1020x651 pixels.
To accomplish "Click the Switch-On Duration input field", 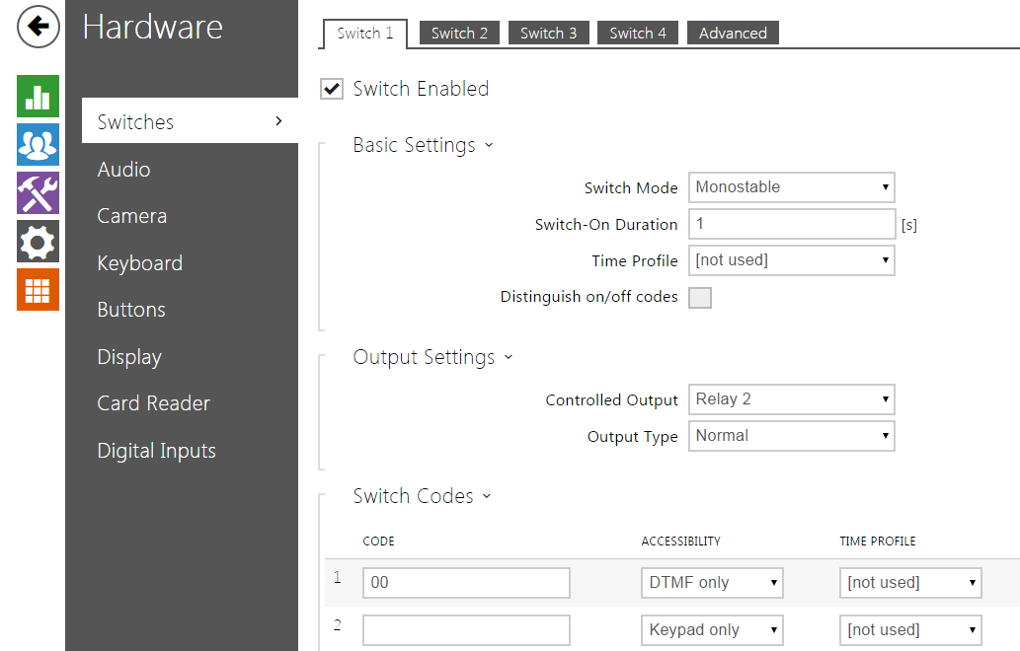I will tap(791, 224).
